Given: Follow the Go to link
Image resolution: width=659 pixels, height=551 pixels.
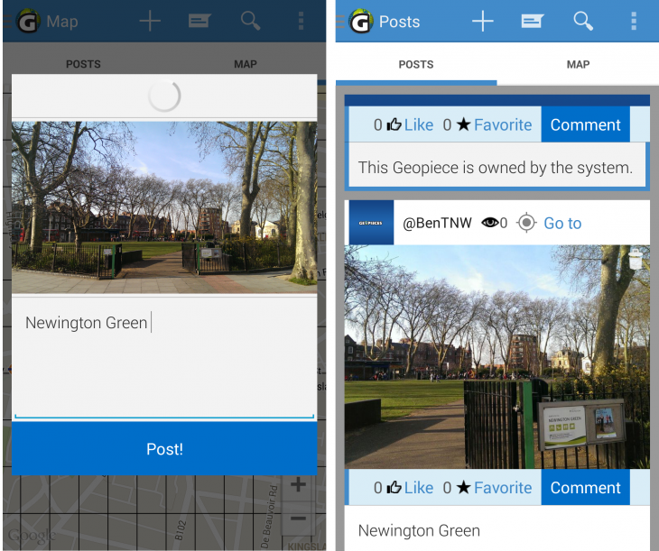Looking at the screenshot, I should tap(562, 223).
